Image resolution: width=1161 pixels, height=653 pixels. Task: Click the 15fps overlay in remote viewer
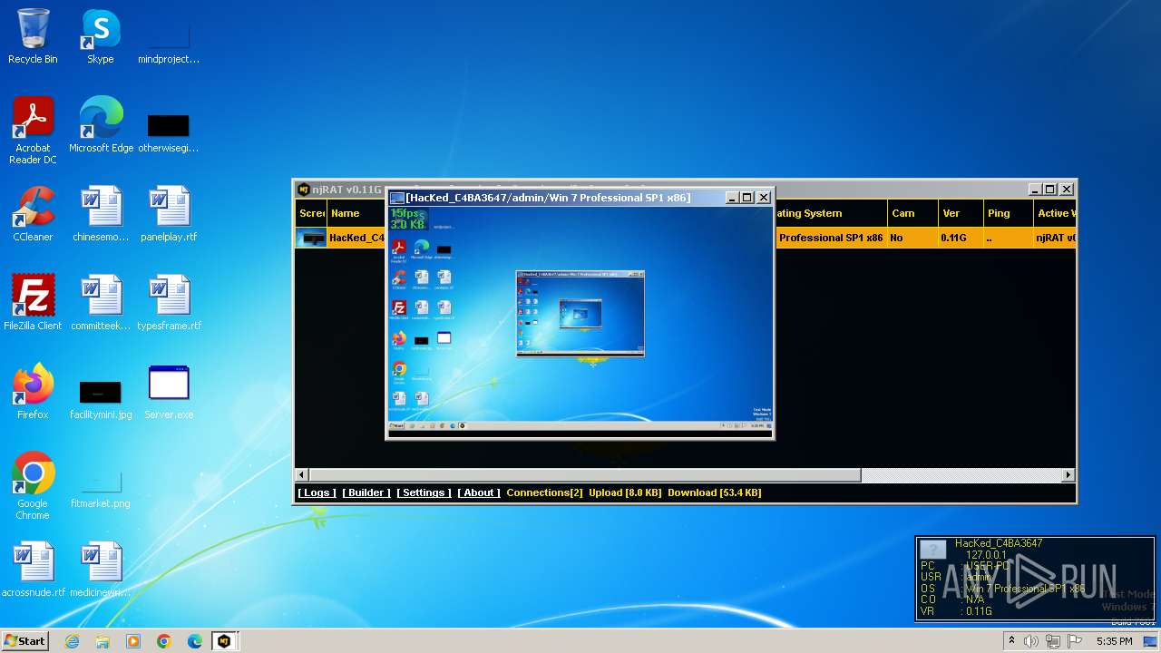pos(405,213)
